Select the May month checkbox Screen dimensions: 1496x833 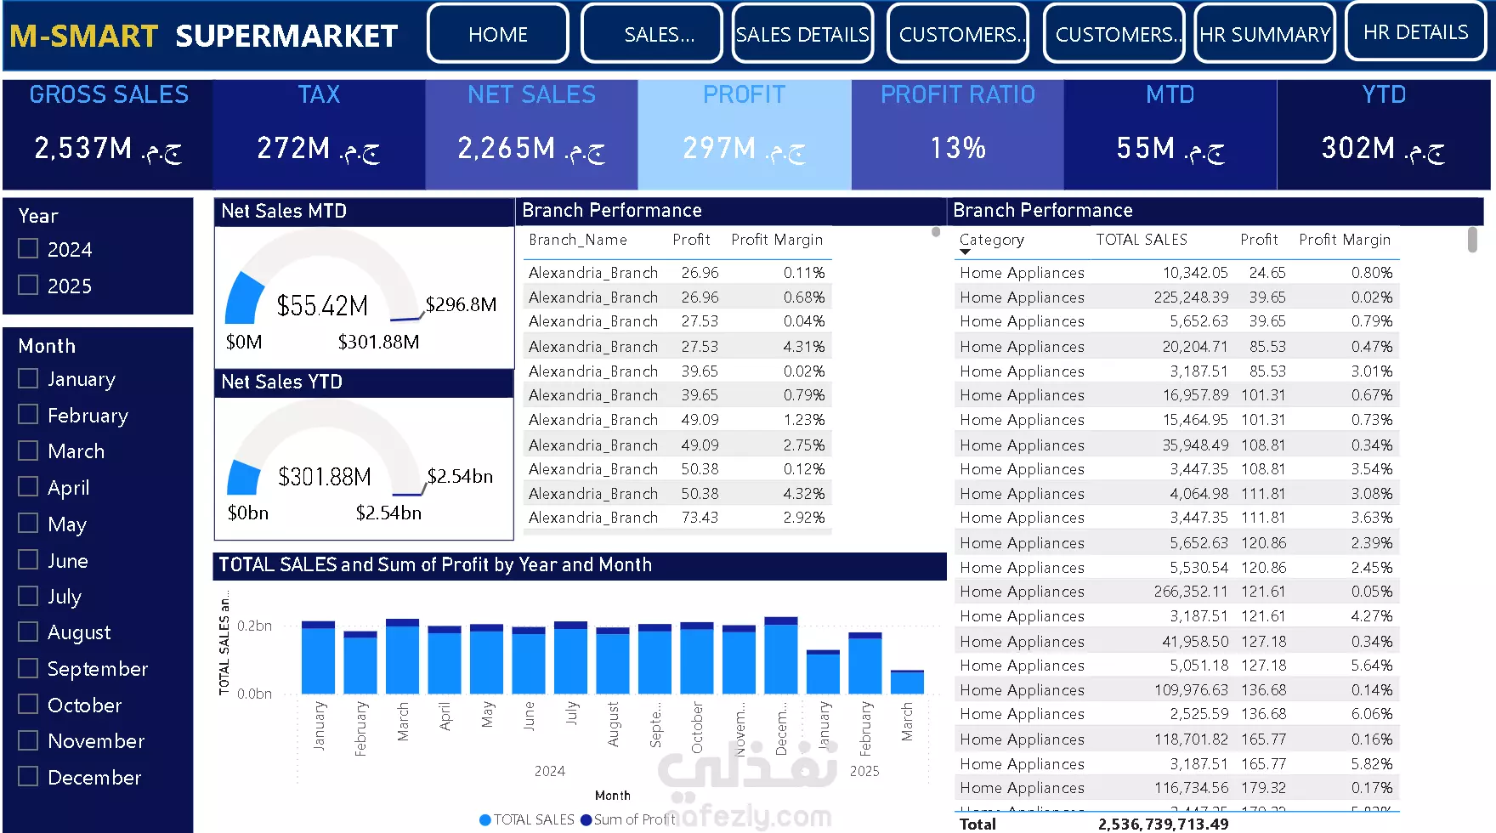(28, 523)
